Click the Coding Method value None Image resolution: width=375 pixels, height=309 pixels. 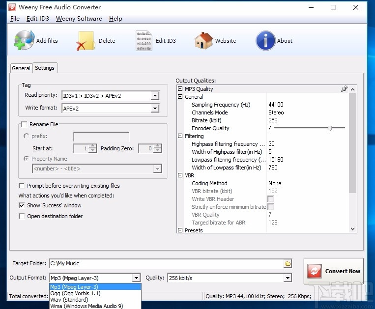tap(275, 183)
